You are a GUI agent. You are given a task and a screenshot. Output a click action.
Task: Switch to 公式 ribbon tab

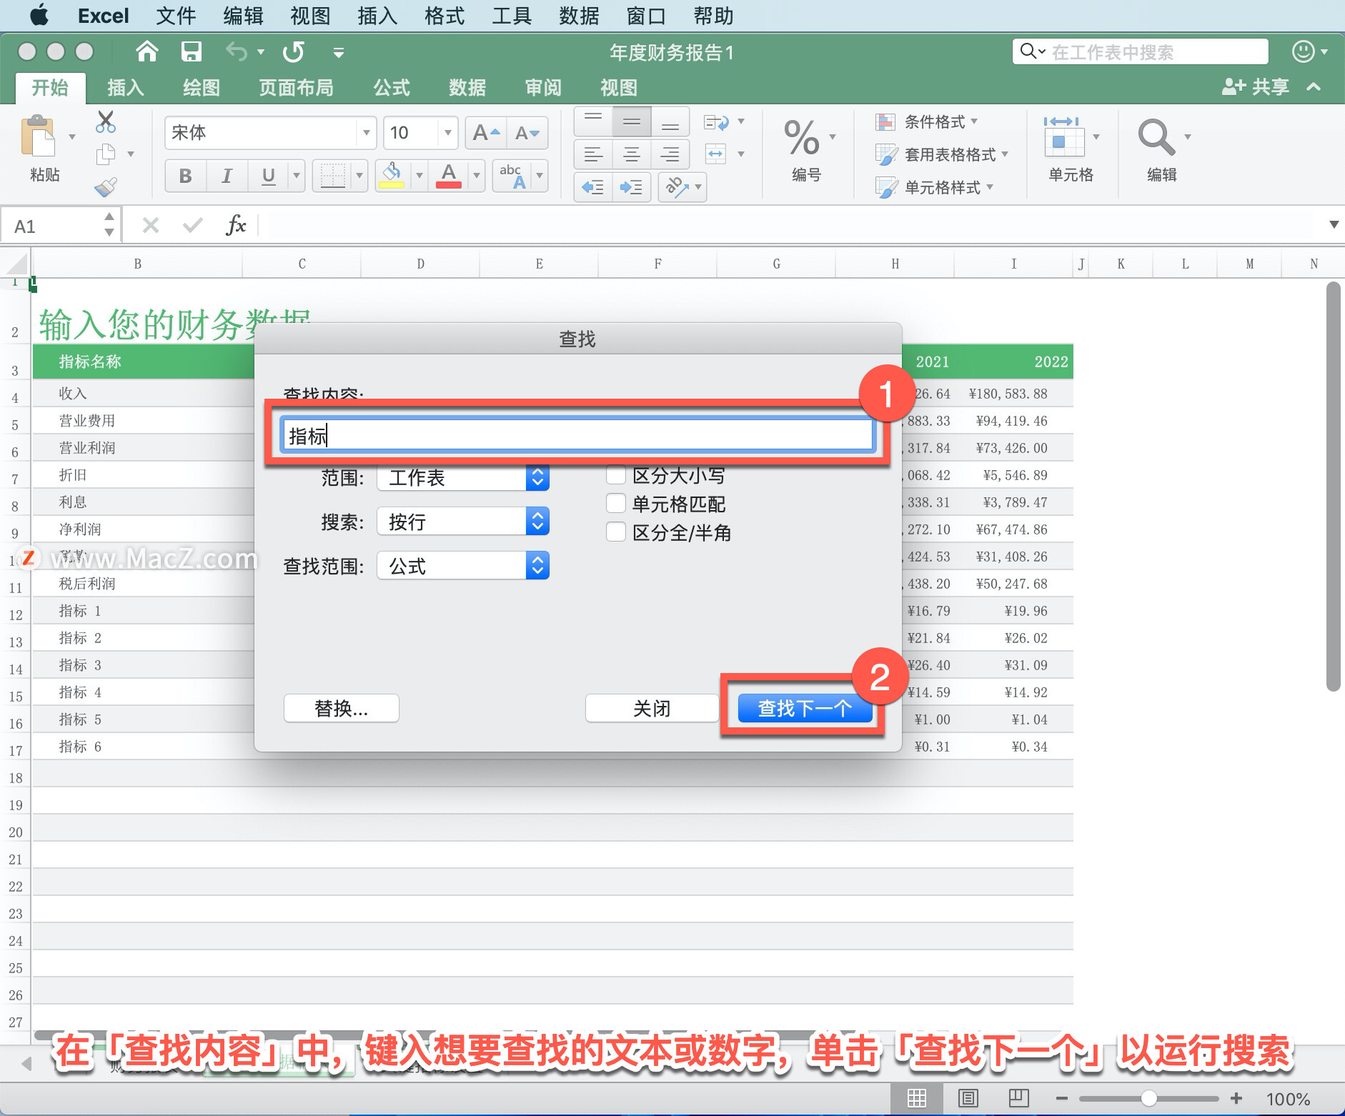pos(392,88)
